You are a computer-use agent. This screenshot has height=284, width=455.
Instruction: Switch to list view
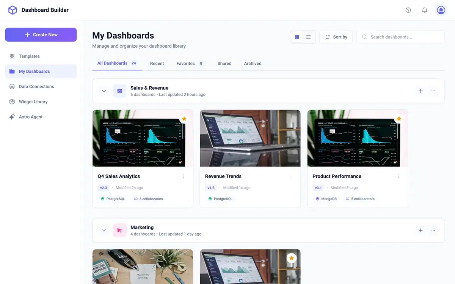308,37
